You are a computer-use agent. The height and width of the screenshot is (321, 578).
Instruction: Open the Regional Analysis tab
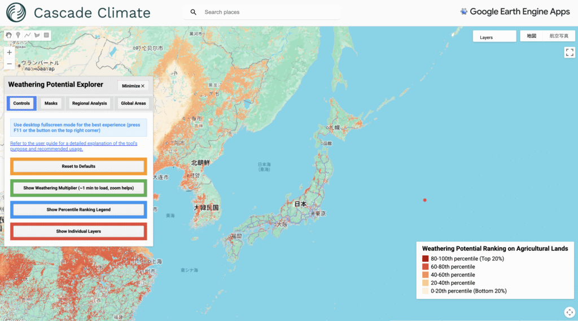point(90,103)
